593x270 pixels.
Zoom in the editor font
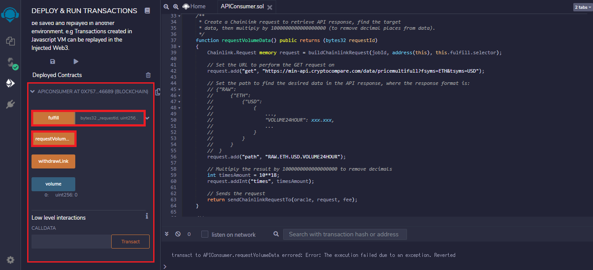tap(175, 7)
